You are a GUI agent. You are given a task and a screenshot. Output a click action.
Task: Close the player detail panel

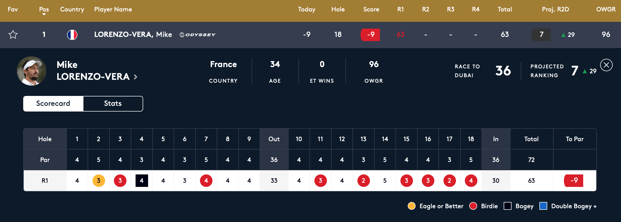[x=606, y=65]
